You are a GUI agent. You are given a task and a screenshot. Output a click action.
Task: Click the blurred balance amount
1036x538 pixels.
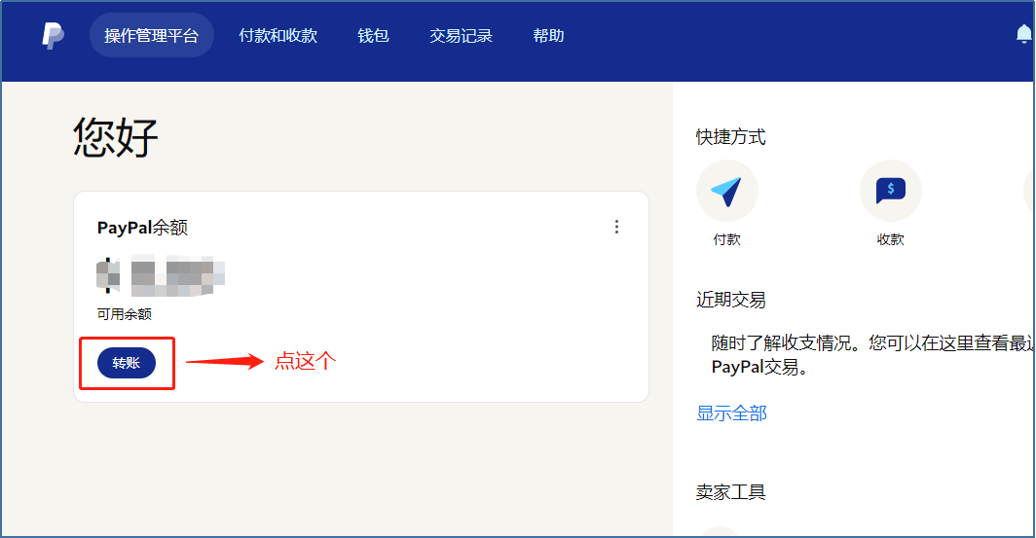pyautogui.click(x=161, y=275)
